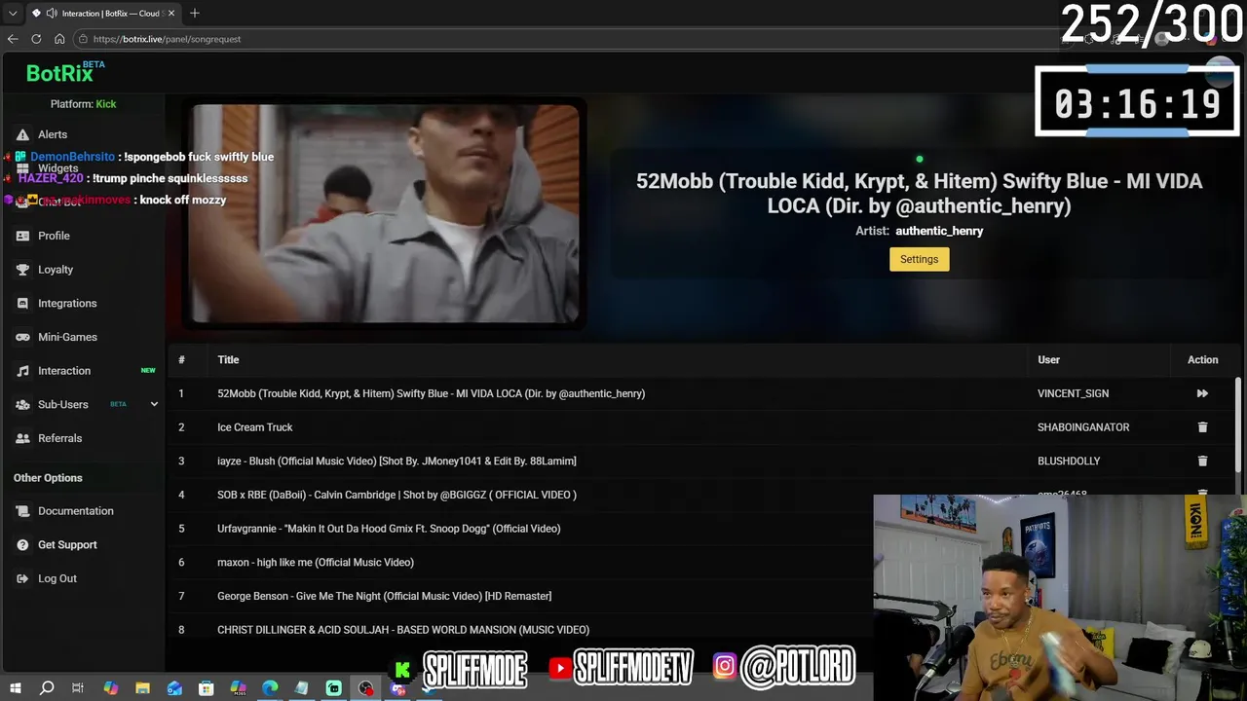Click user name SHABOINGANATOR

pyautogui.click(x=1083, y=427)
